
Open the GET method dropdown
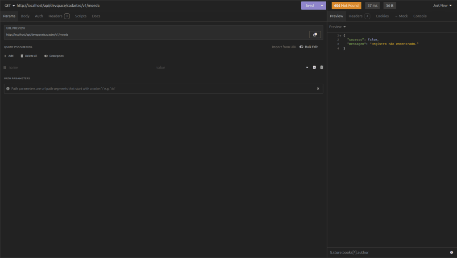10,5
